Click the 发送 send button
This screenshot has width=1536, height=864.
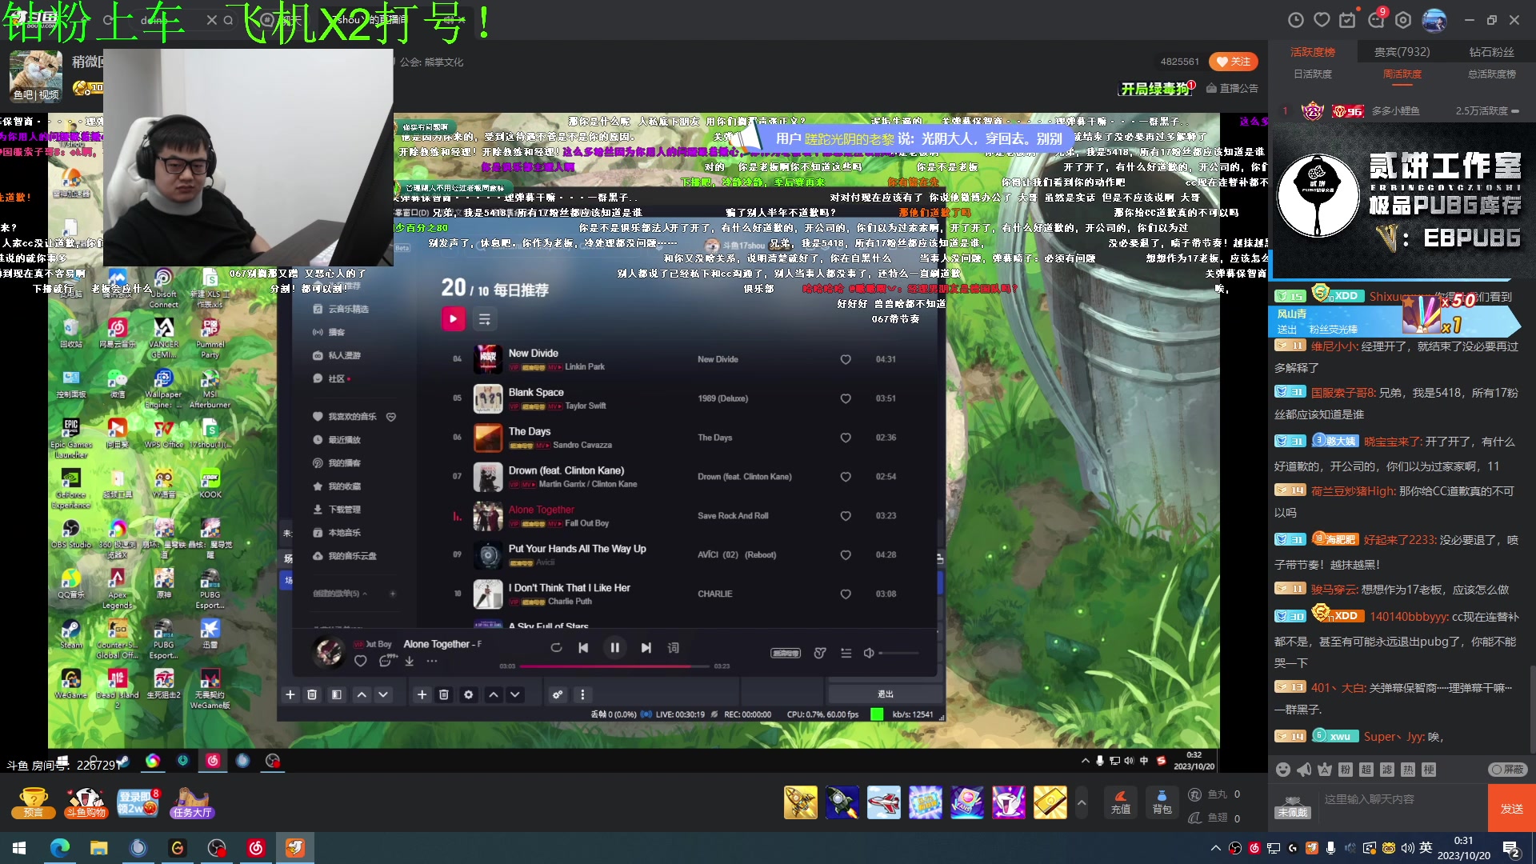tap(1511, 809)
